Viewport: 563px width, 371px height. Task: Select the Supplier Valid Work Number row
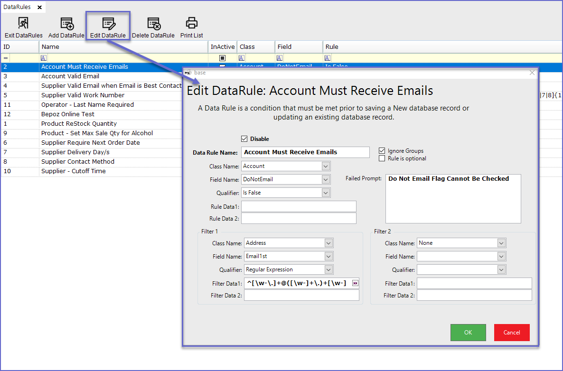pyautogui.click(x=83, y=95)
